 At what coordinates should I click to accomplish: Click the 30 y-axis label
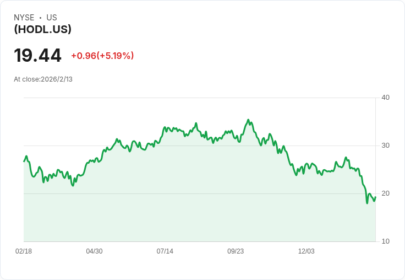[385, 146]
